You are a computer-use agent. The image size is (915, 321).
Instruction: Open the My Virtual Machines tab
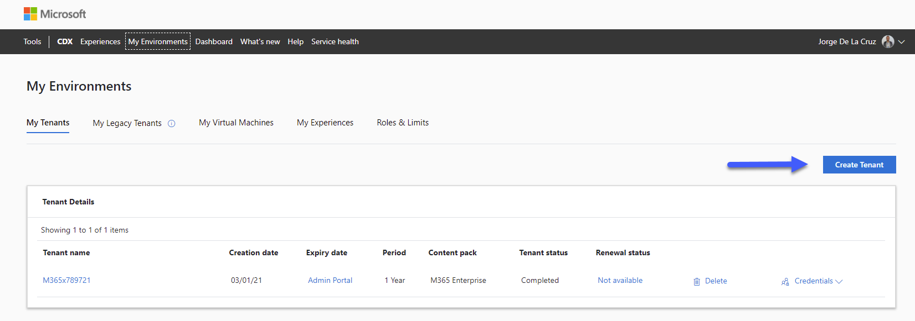click(236, 123)
